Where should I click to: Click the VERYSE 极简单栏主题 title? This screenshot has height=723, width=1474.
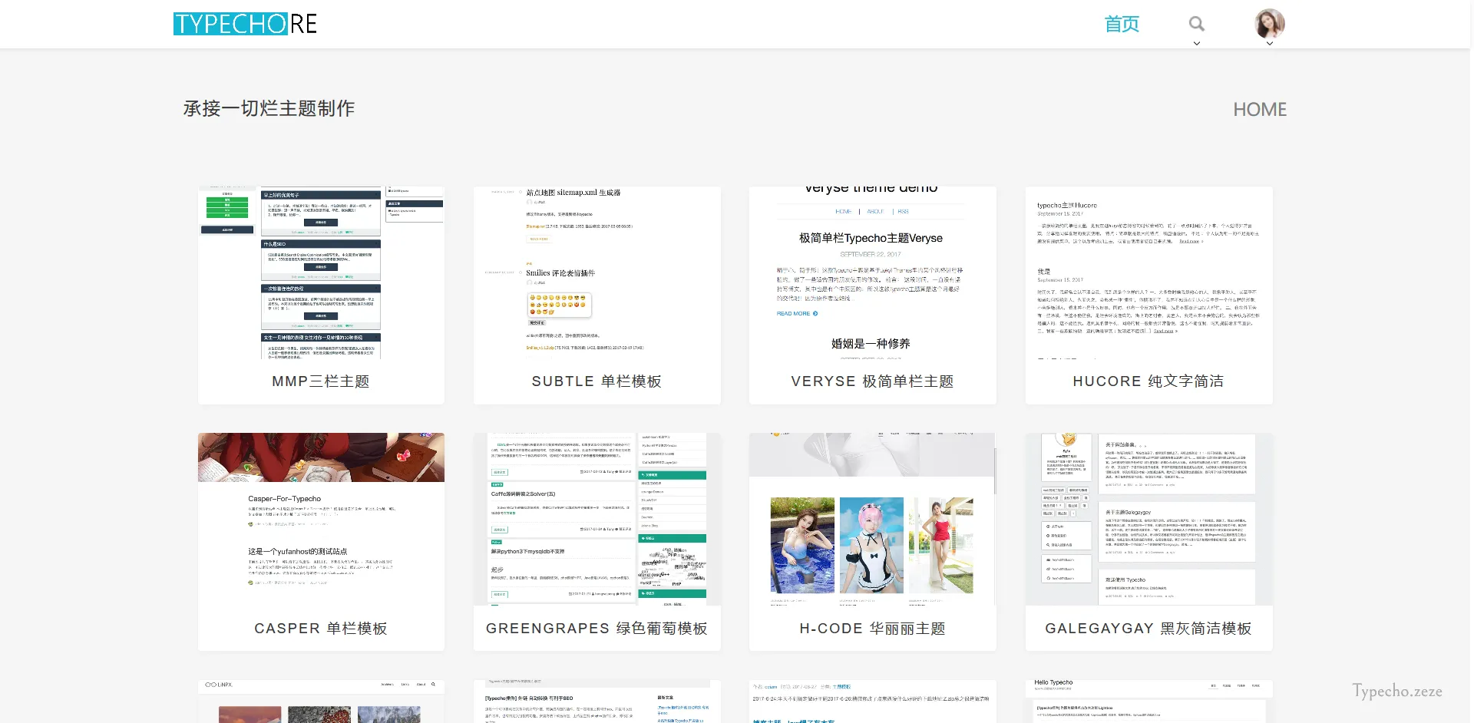coord(872,381)
